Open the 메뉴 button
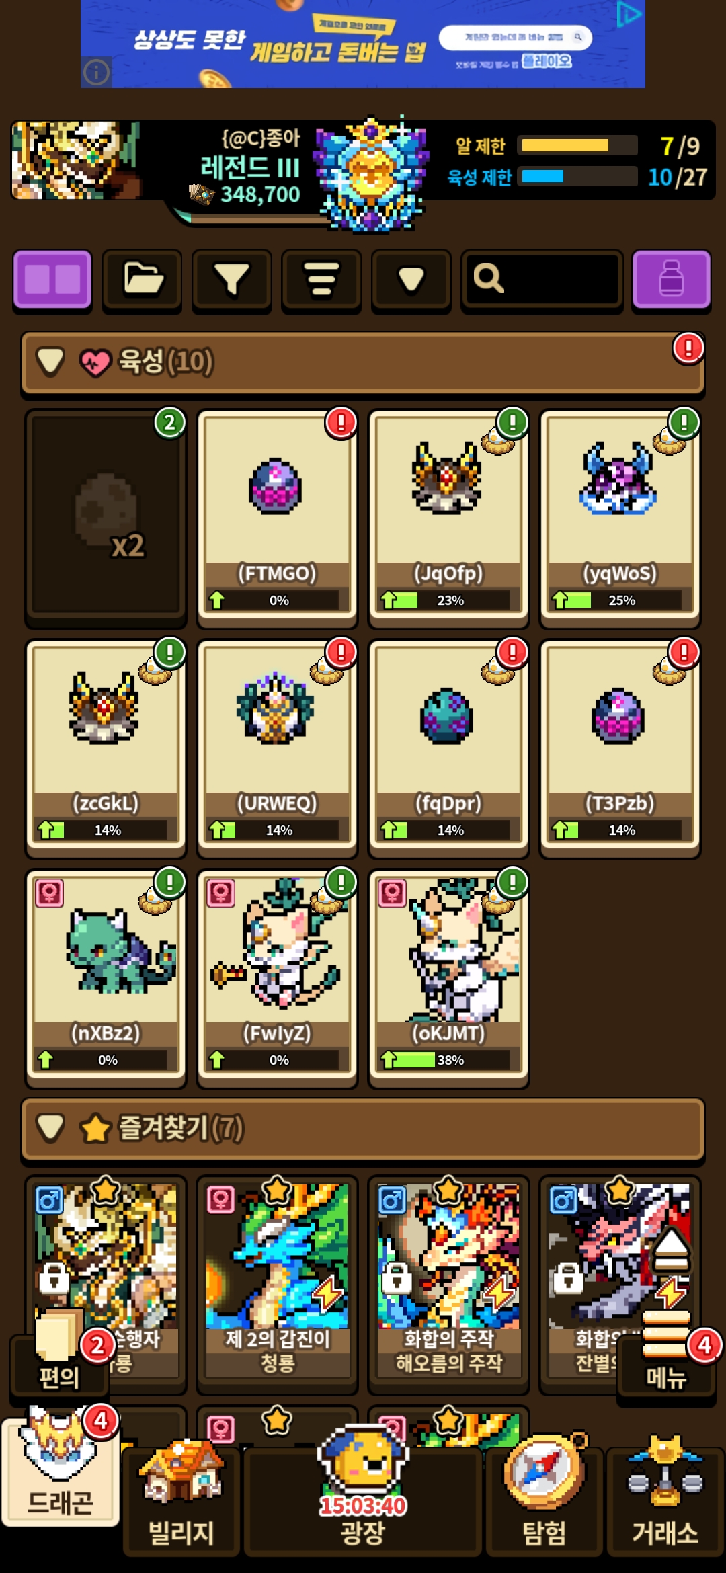The width and height of the screenshot is (726, 1573). (666, 1358)
